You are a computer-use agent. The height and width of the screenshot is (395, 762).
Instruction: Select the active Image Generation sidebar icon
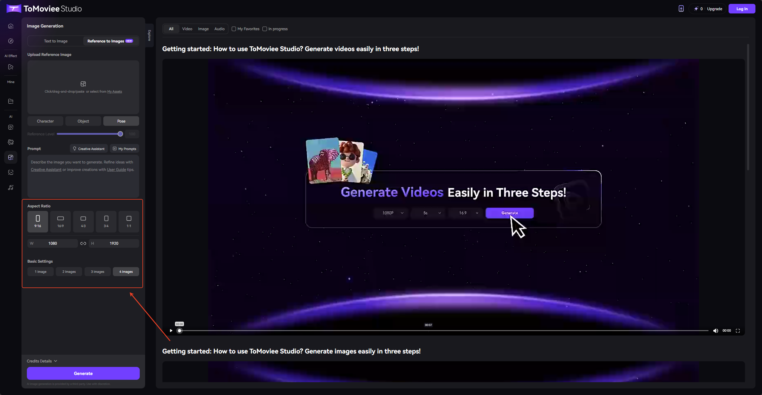(x=11, y=157)
